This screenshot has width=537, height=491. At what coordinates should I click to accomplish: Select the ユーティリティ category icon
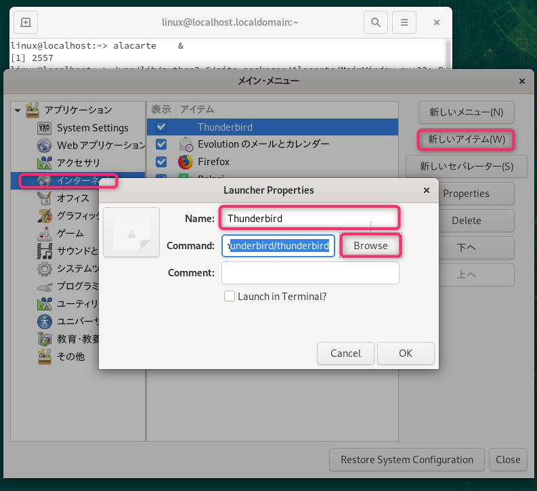point(45,304)
